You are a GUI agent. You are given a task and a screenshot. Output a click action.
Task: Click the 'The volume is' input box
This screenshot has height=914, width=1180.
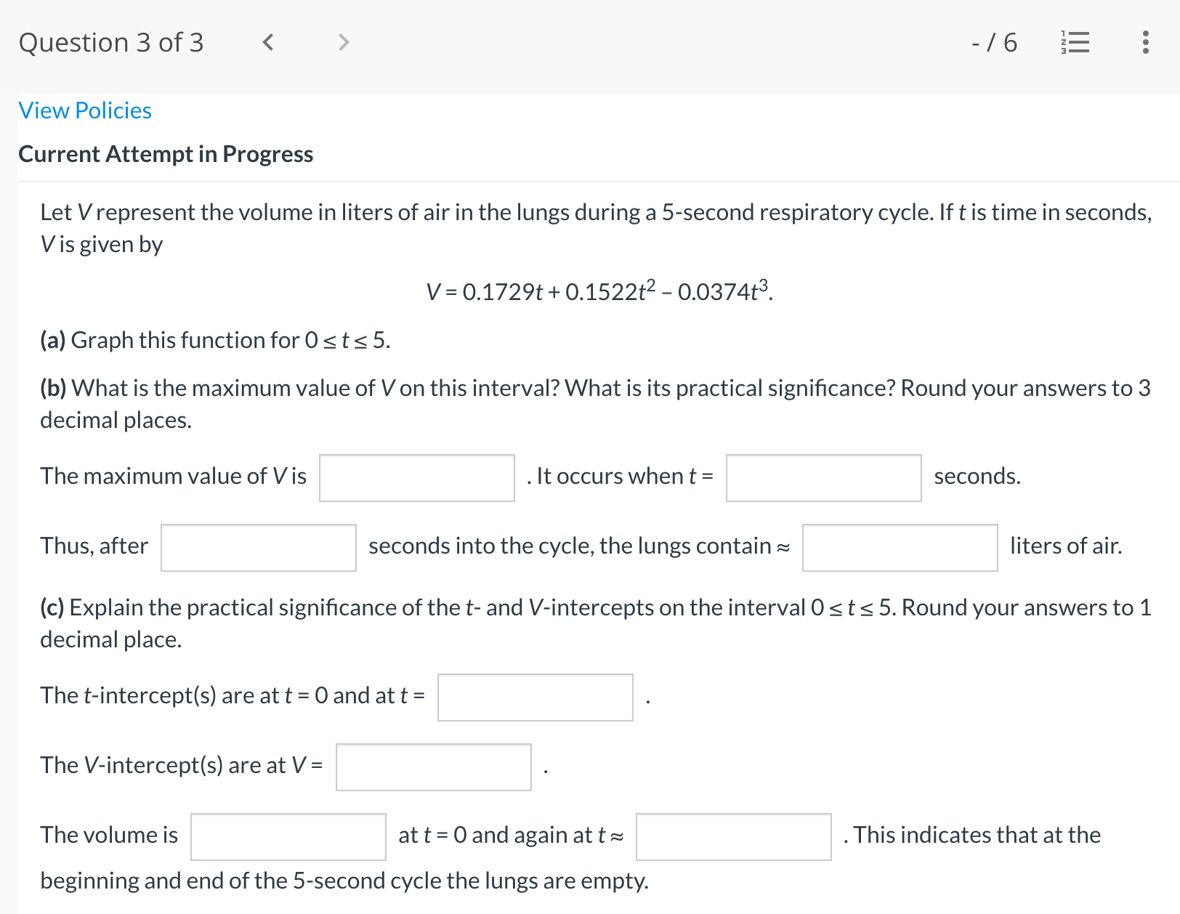[288, 837]
